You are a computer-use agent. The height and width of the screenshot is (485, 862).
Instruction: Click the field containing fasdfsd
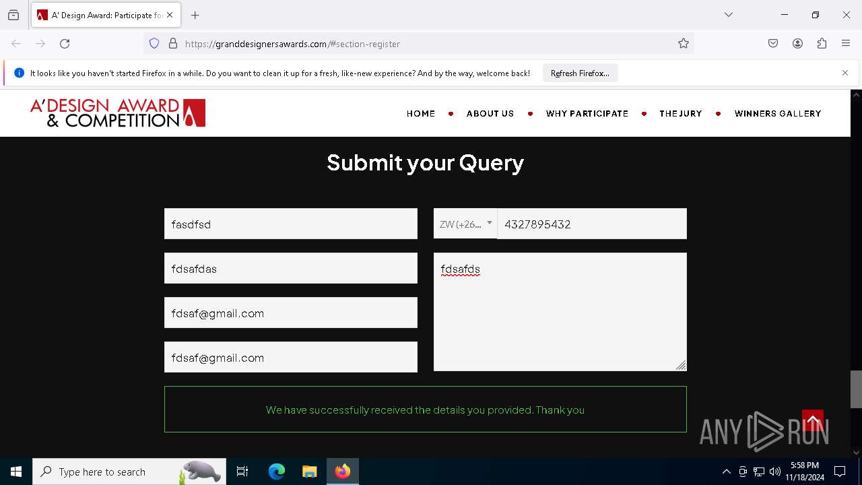pos(291,224)
